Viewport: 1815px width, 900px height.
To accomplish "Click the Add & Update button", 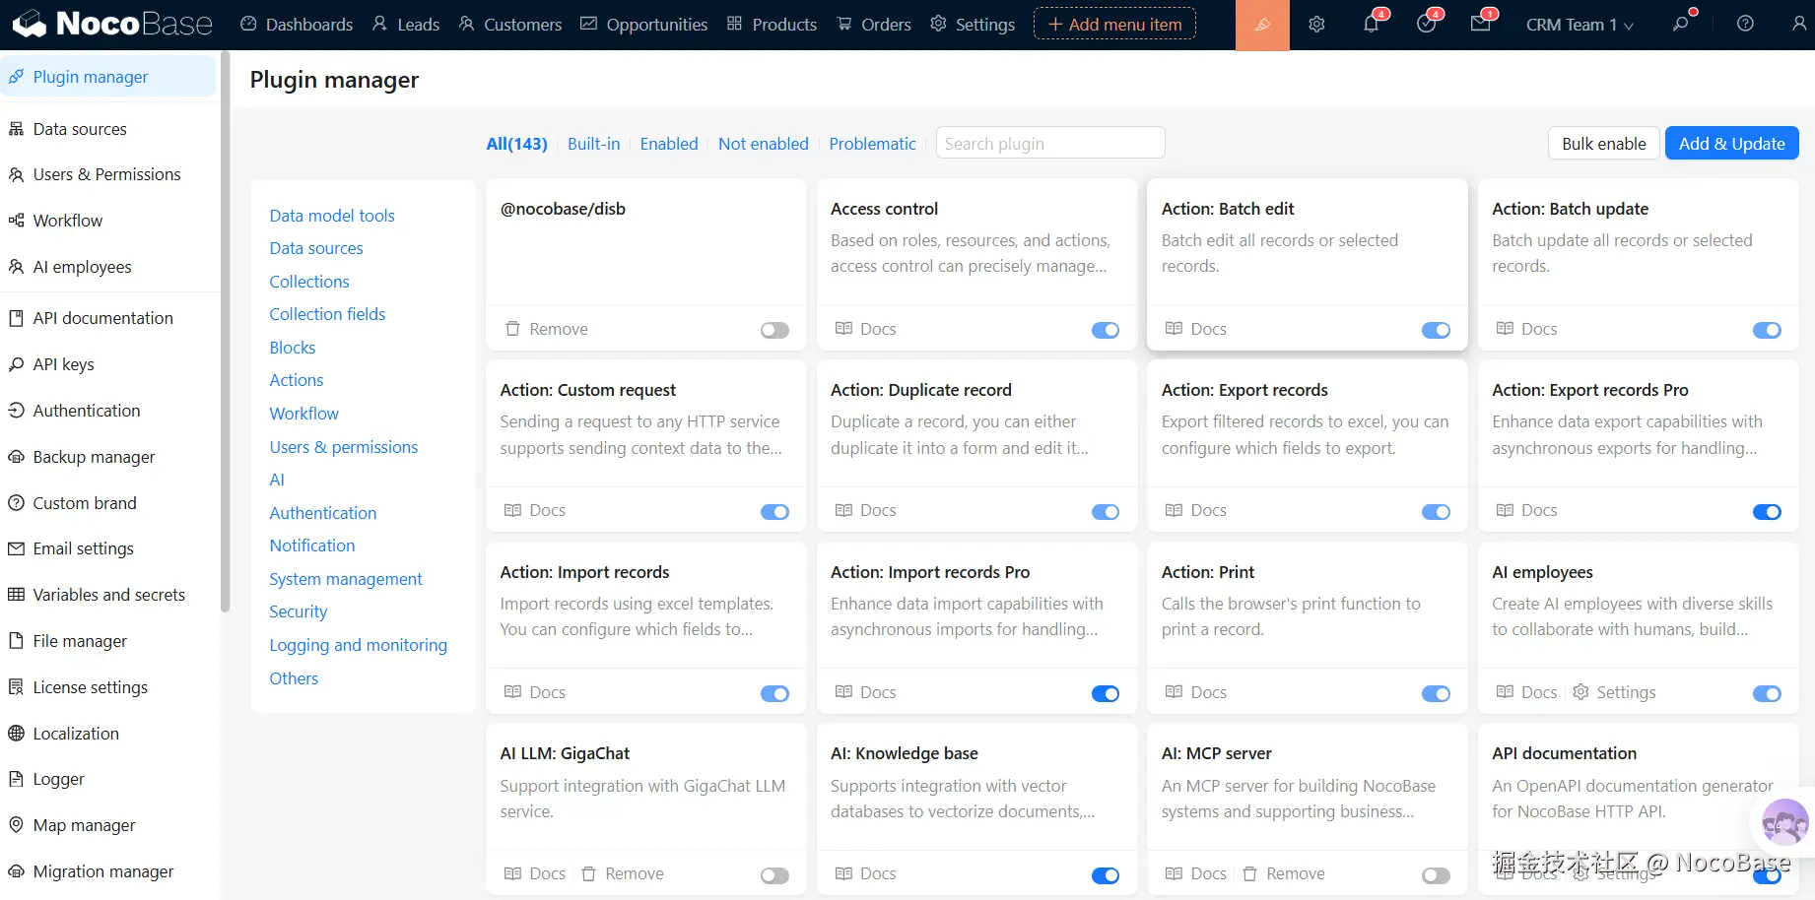I will (x=1732, y=144).
